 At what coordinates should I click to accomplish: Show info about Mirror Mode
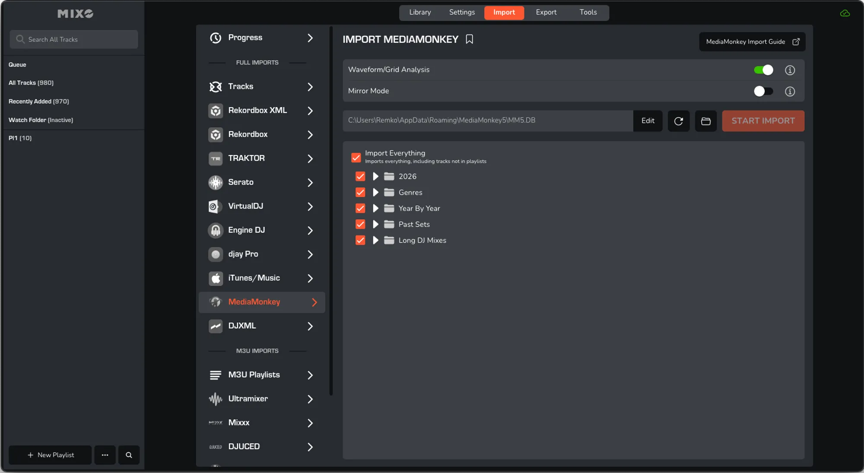coord(790,92)
